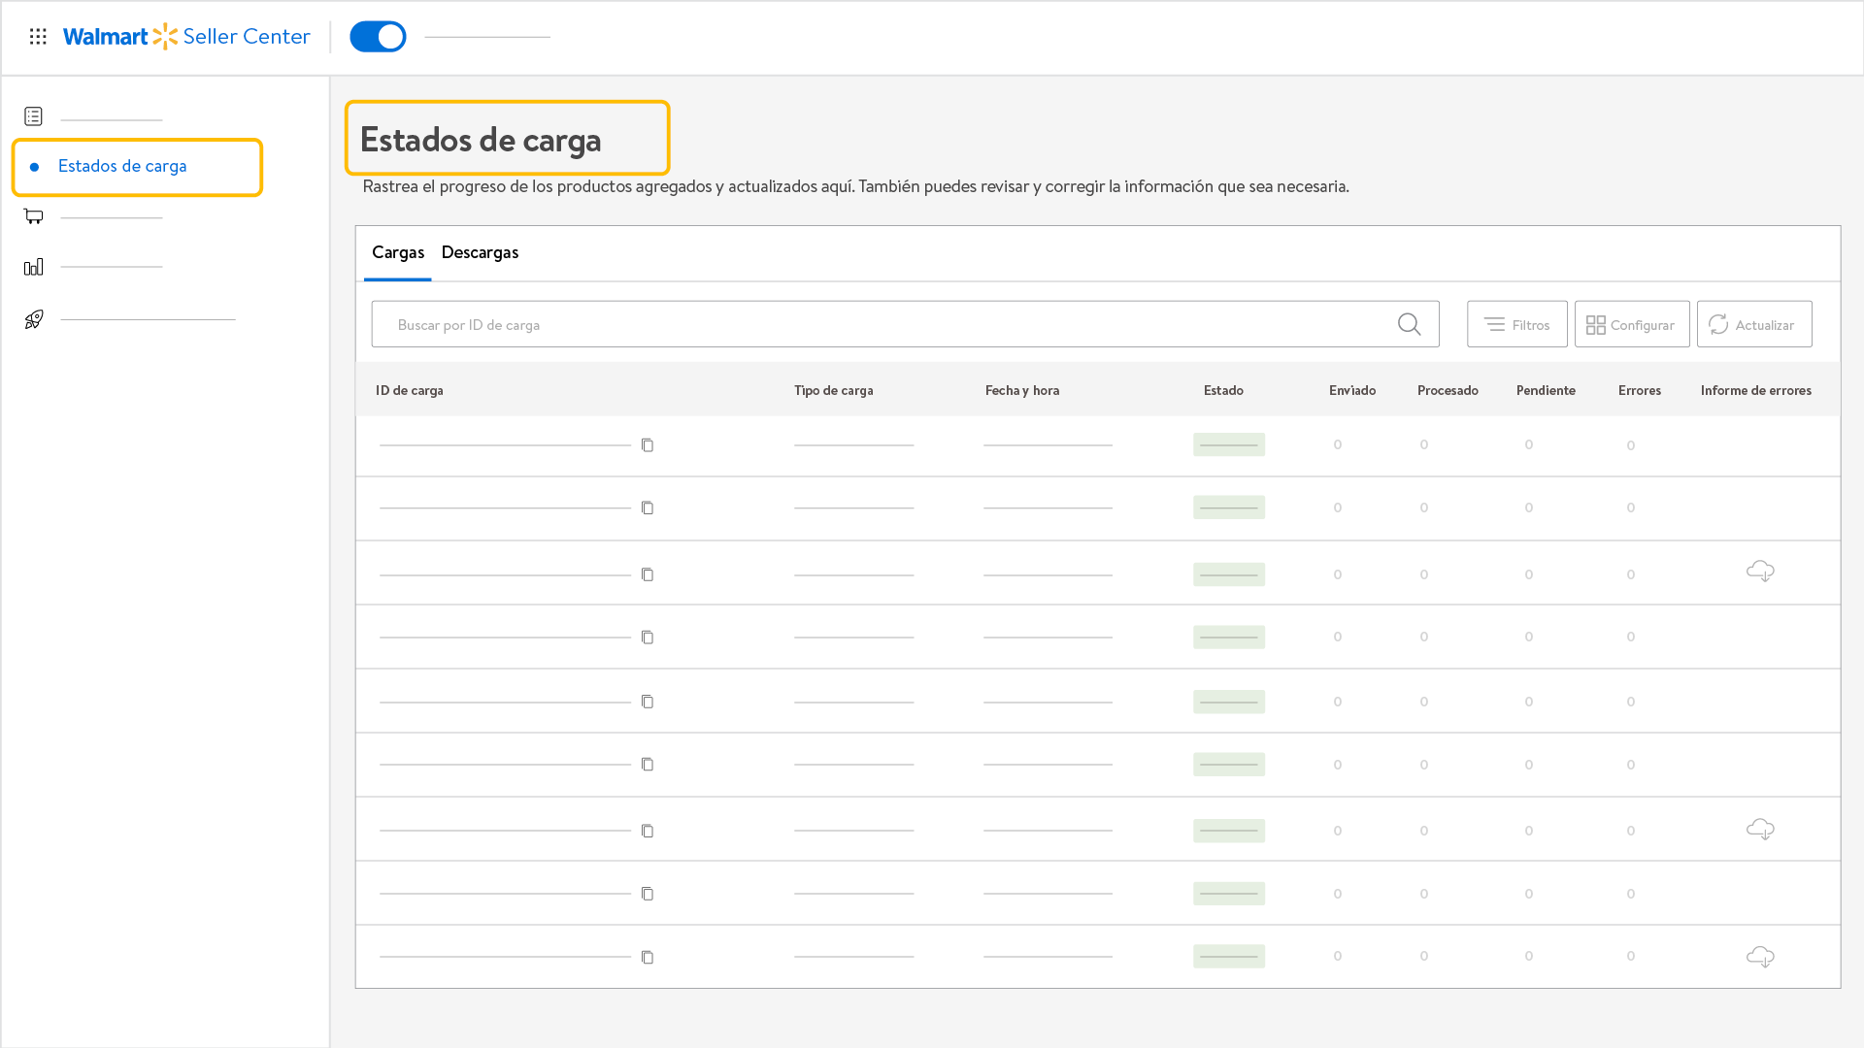Click the Estado column header

pyautogui.click(x=1223, y=390)
